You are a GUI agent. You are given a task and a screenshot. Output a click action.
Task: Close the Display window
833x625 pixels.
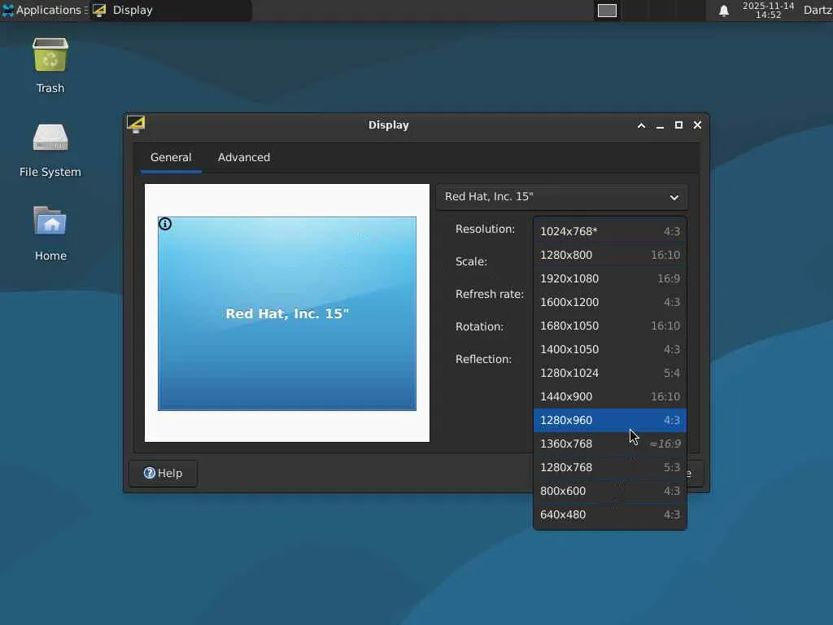(697, 125)
